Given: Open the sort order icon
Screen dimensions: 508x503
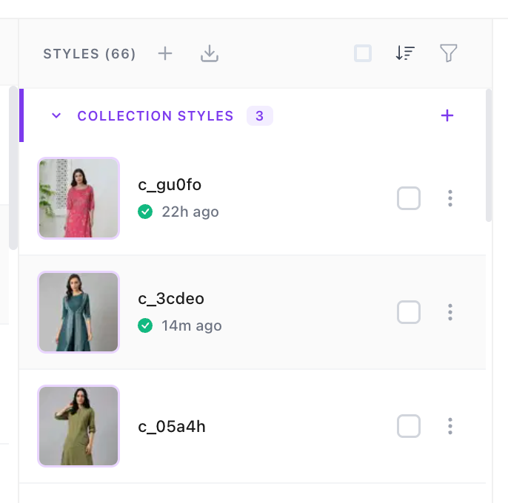Looking at the screenshot, I should coord(405,53).
